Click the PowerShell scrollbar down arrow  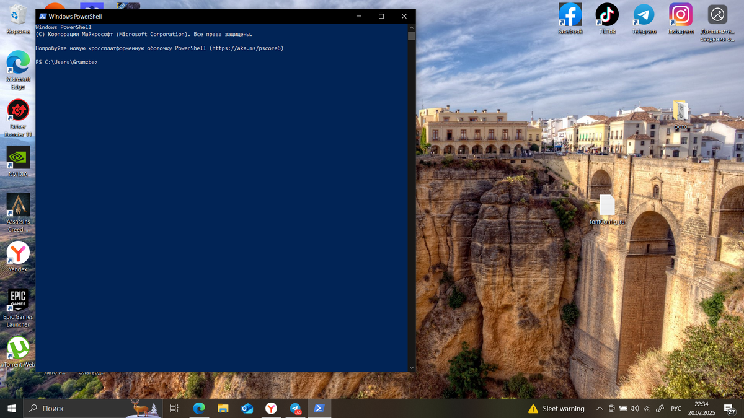click(x=412, y=368)
